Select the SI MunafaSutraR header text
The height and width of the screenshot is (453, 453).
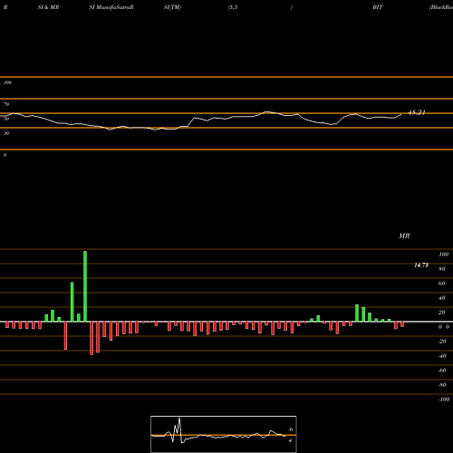[111, 7]
